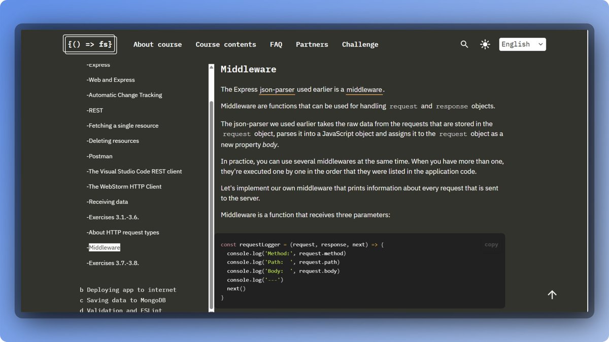Open part c Saving data to MongoDB
609x342 pixels.
pyautogui.click(x=123, y=300)
